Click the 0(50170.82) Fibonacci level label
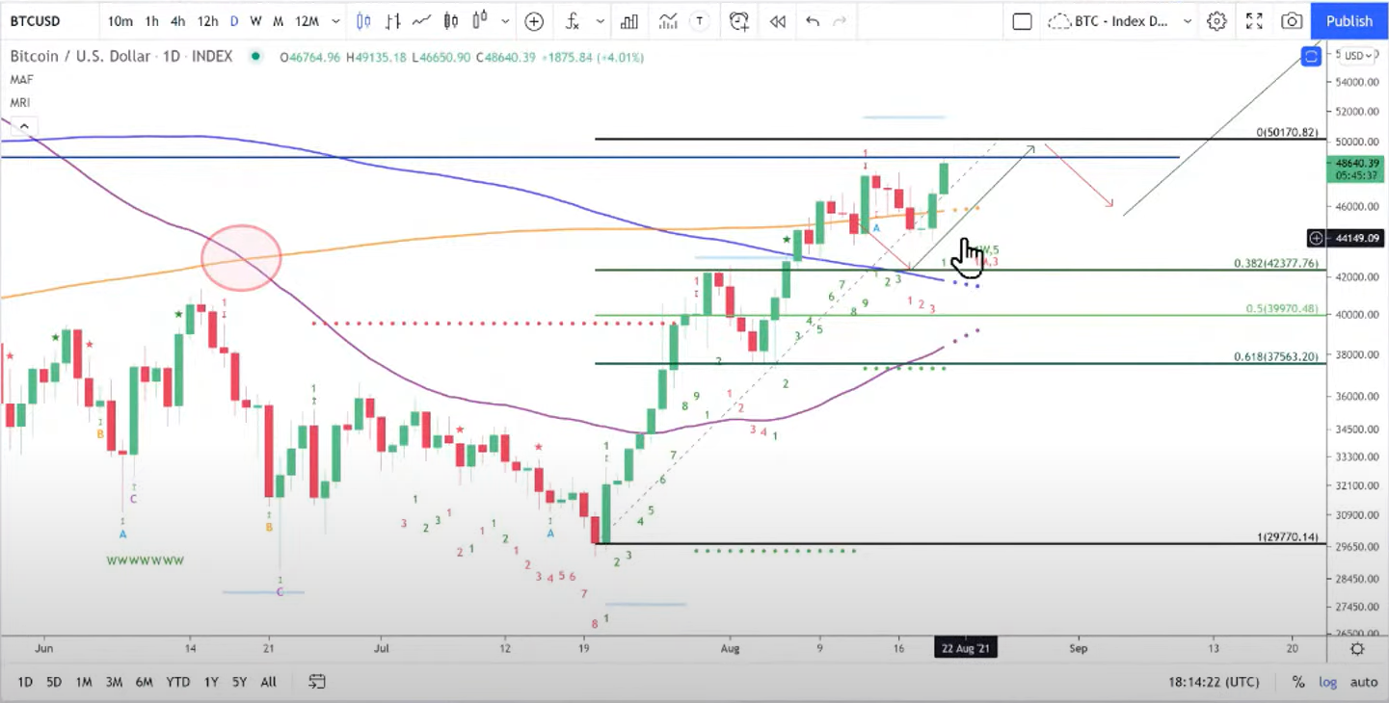The height and width of the screenshot is (703, 1389). coord(1287,132)
